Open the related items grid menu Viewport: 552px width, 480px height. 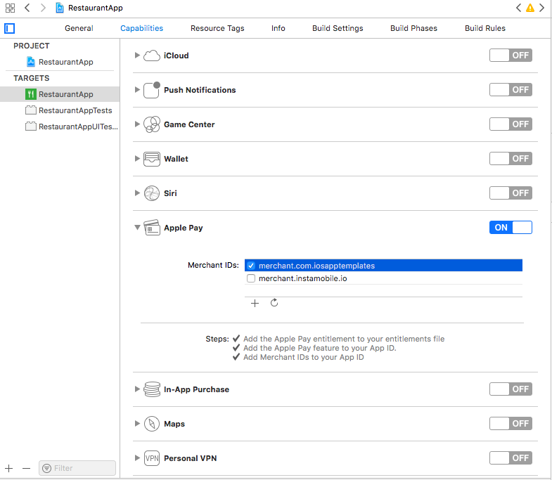(11, 8)
